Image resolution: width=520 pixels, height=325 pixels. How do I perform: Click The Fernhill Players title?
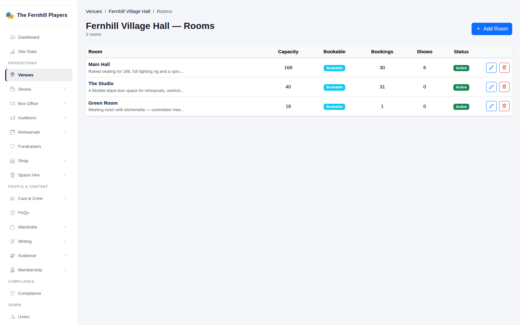pyautogui.click(x=42, y=15)
